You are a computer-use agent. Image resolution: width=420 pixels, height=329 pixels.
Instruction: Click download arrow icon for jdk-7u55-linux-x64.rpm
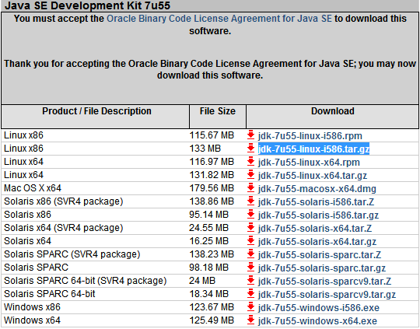tap(250, 161)
